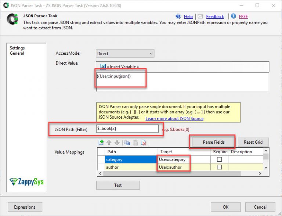The width and height of the screenshot is (282, 216).
Task: Click the Path column header
Action: [x=131, y=152]
